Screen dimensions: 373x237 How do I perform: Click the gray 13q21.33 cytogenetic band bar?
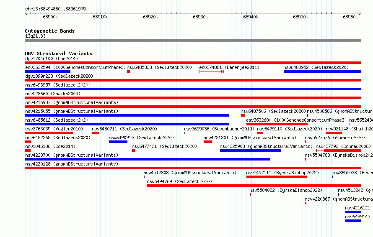point(193,41)
